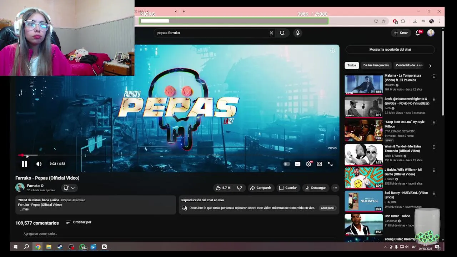Click the Opera-style red extension icon
This screenshot has height=257, width=457.
point(395,21)
